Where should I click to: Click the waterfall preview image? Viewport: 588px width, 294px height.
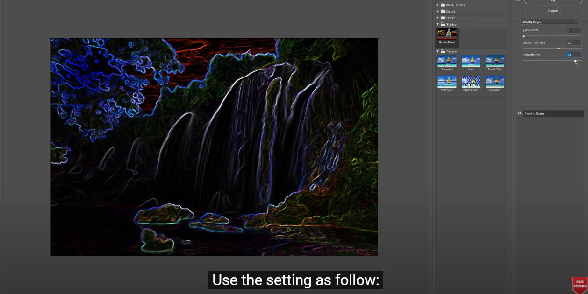215,147
